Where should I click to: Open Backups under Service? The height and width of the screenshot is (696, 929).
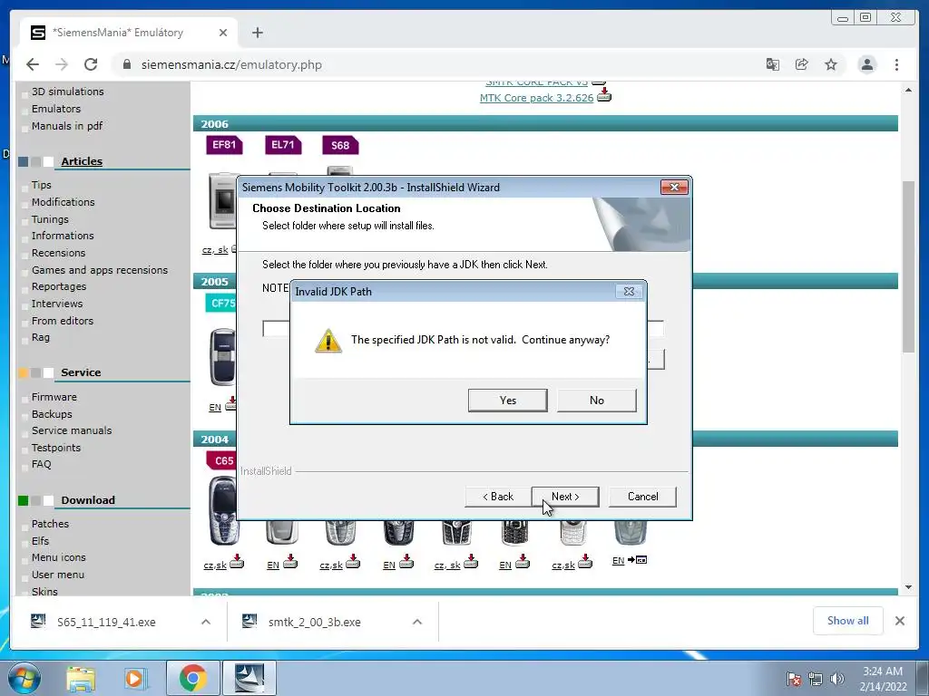(52, 414)
